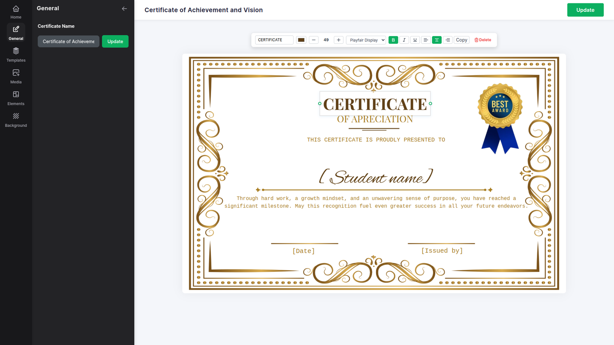
Task: Open the brown text color swatch
Action: [301, 40]
